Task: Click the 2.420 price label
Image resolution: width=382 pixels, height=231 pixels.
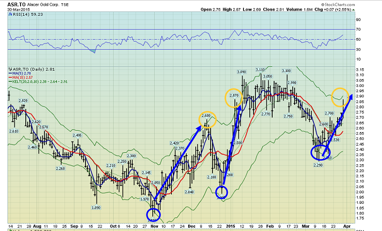Action: [174, 143]
